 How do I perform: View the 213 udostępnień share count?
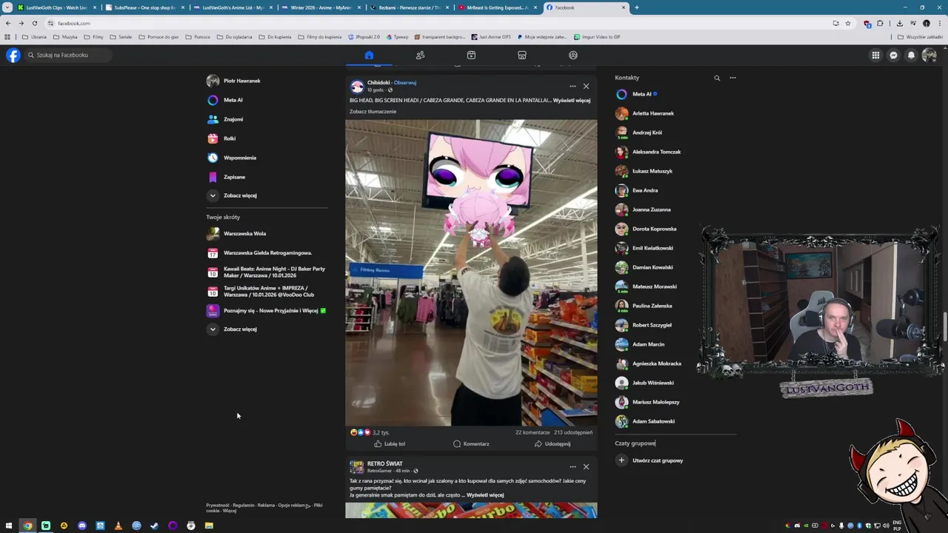573,432
